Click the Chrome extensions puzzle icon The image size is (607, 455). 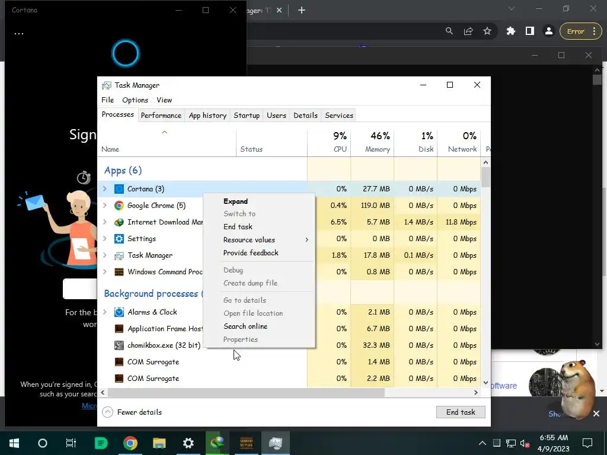tap(511, 31)
